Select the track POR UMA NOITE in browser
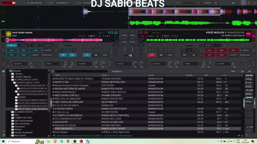 pyautogui.click(x=64, y=128)
